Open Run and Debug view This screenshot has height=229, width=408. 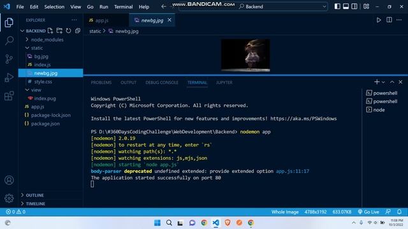coord(9,78)
